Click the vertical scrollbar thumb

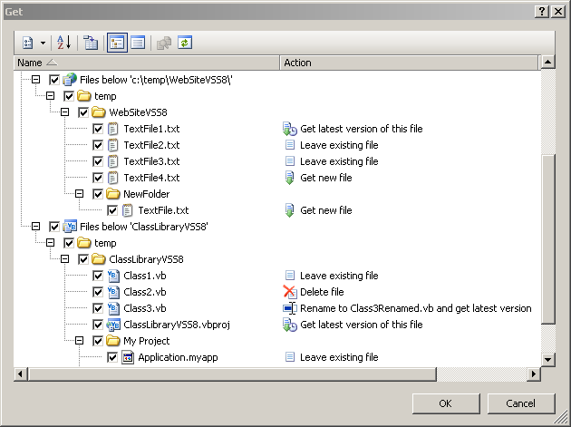pos(547,239)
